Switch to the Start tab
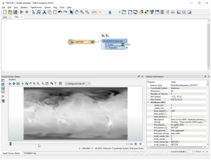The height and width of the screenshot is (160, 211). coord(5,17)
